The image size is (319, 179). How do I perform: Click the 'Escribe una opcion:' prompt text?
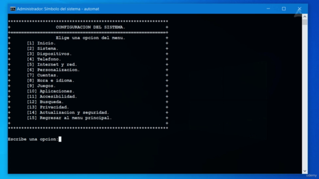point(33,139)
